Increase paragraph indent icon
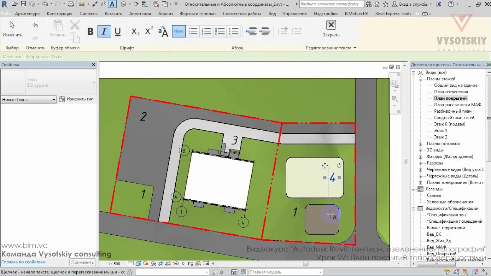Image resolution: width=491 pixels, height=276 pixels. click(x=265, y=31)
